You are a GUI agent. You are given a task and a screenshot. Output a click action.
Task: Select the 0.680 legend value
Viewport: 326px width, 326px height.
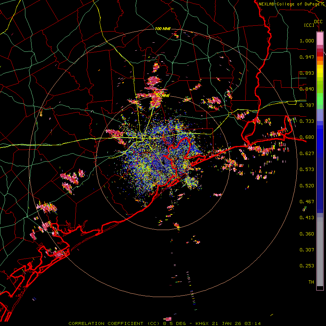(307, 137)
